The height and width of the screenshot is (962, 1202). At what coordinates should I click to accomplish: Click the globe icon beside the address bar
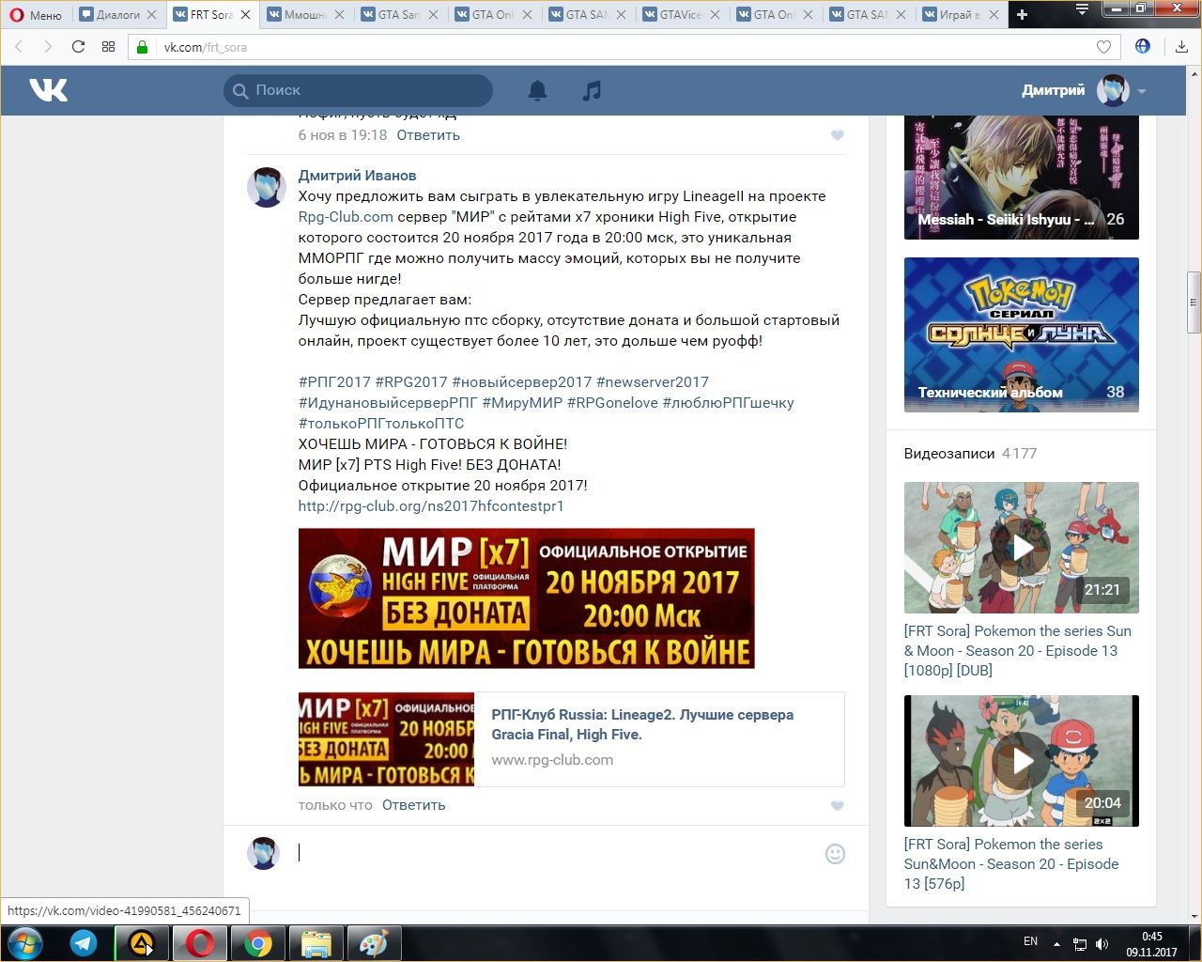[x=1143, y=46]
